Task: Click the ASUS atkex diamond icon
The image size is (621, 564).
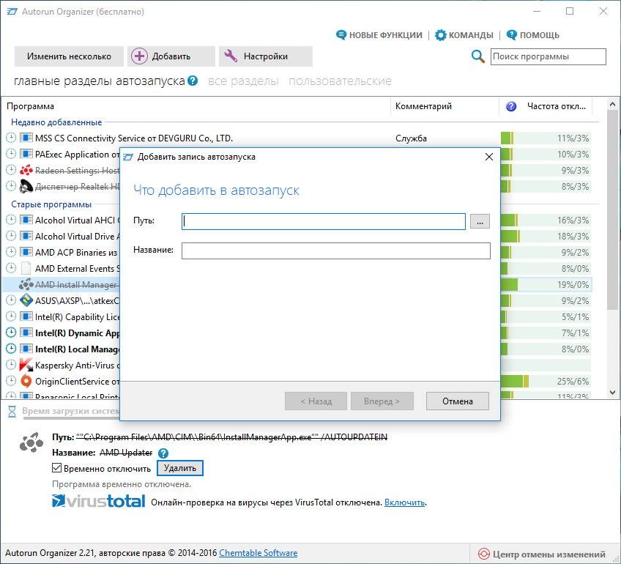Action: [26, 300]
